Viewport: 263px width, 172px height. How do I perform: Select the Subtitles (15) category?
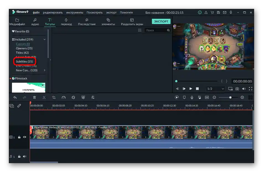pyautogui.click(x=24, y=61)
